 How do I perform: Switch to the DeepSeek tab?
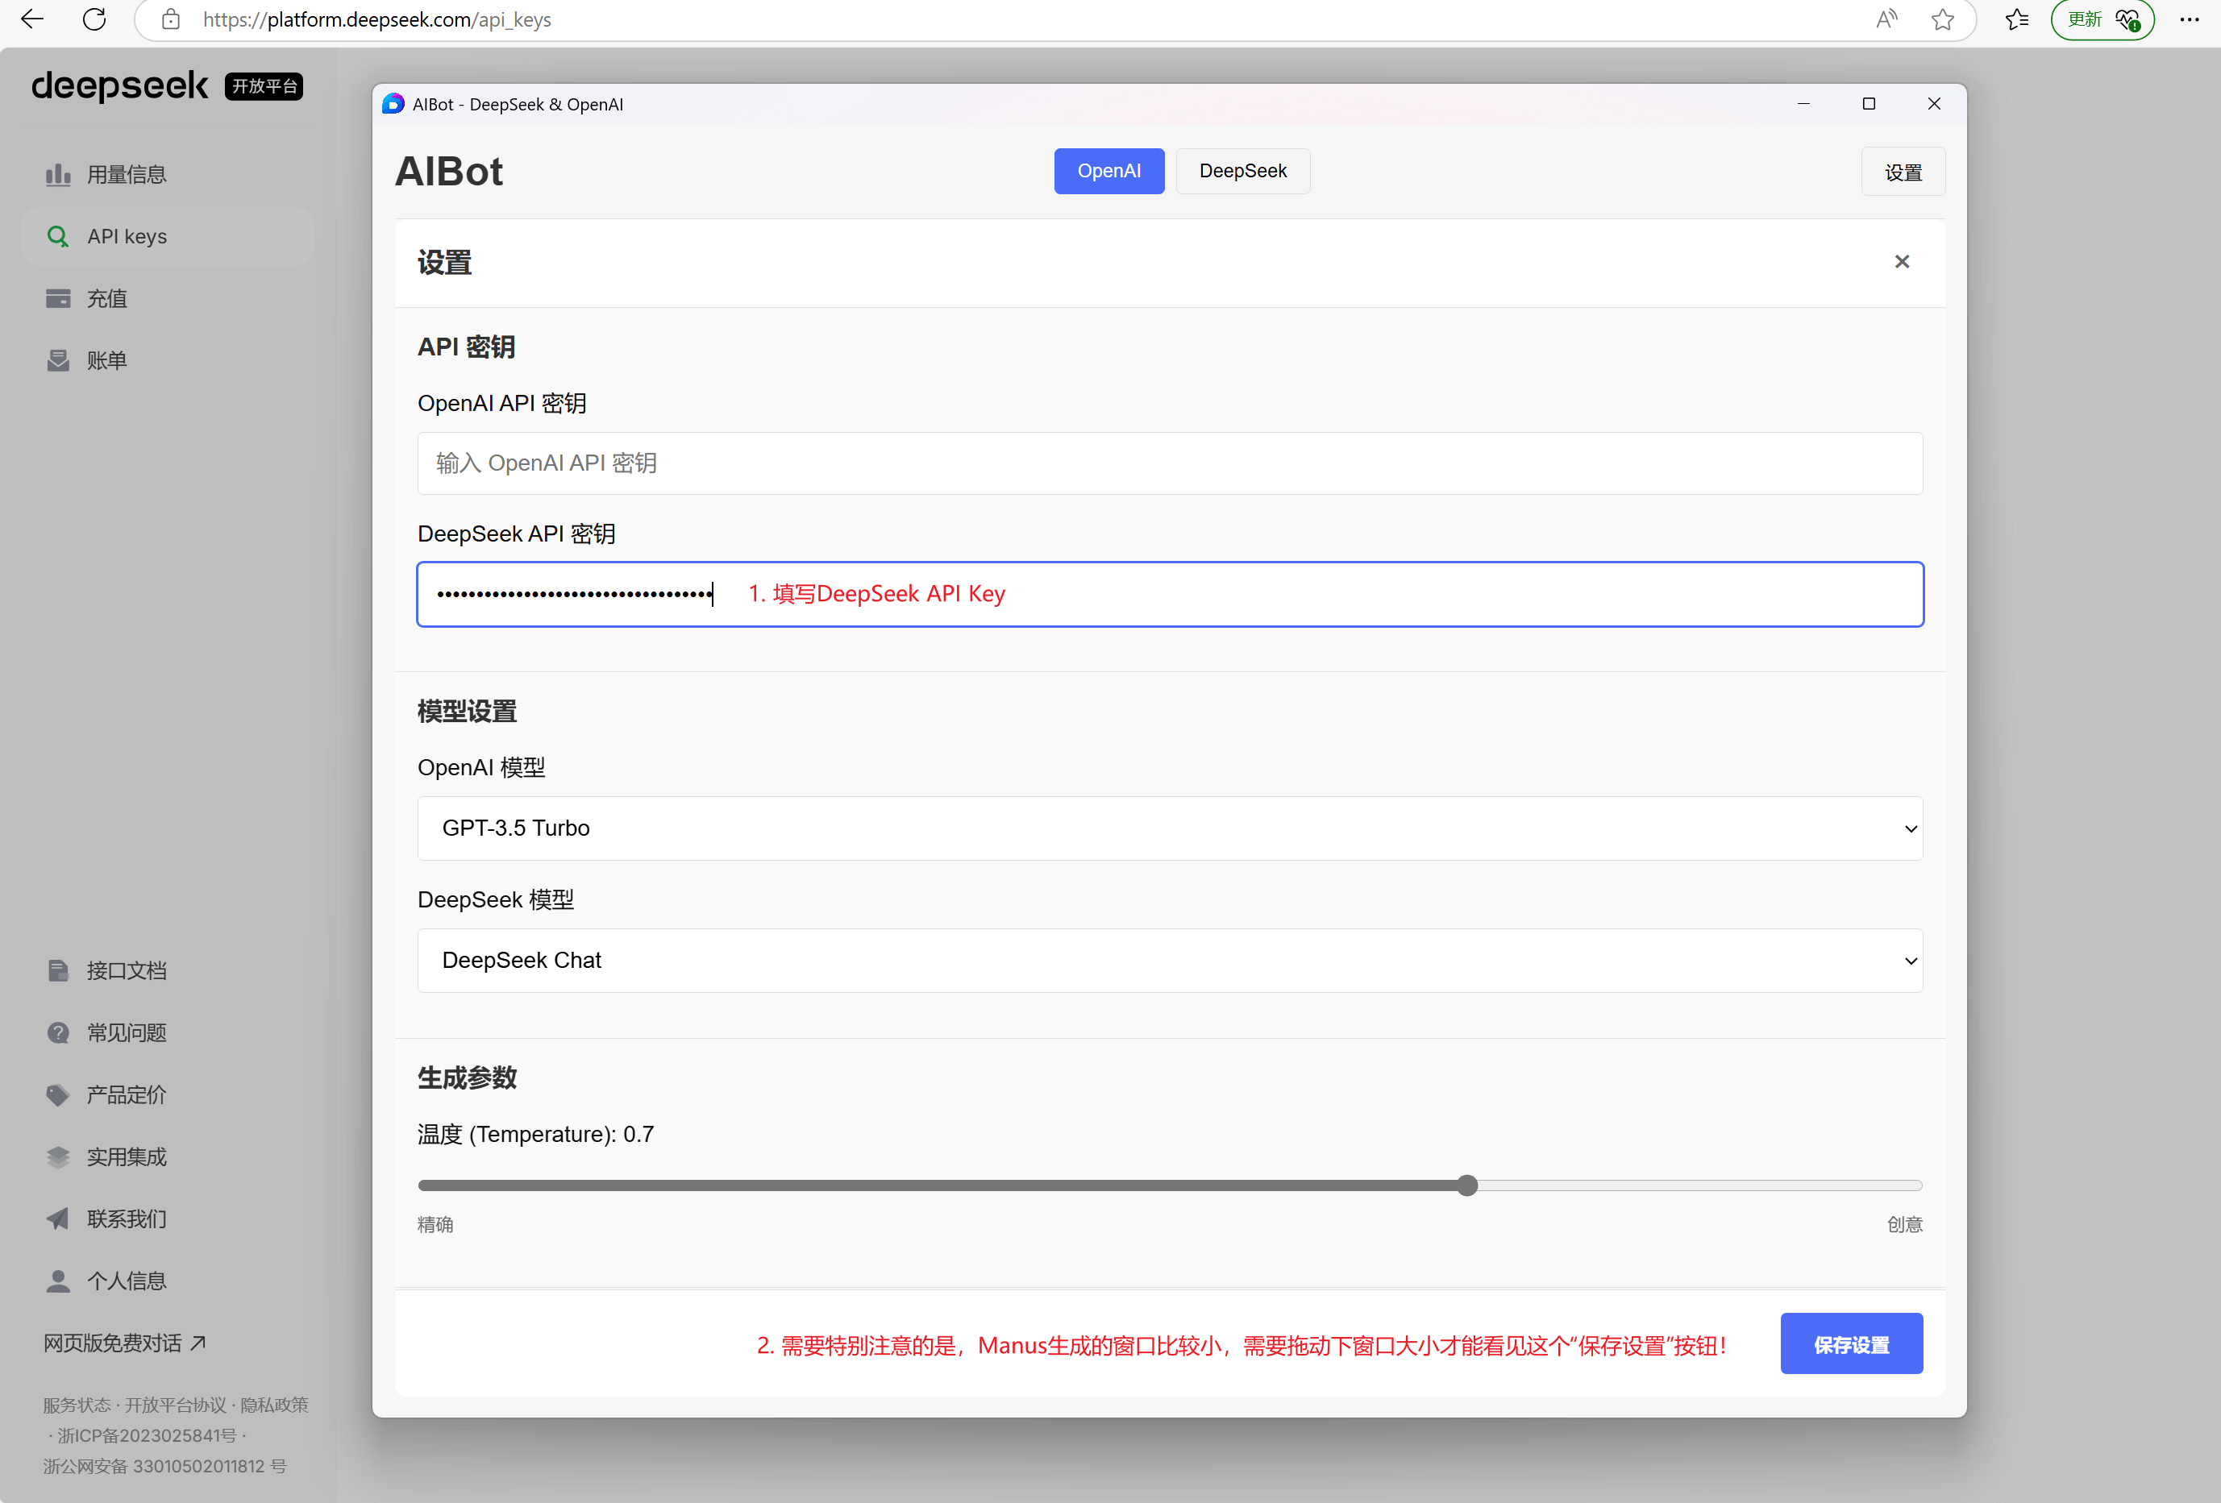[1242, 171]
